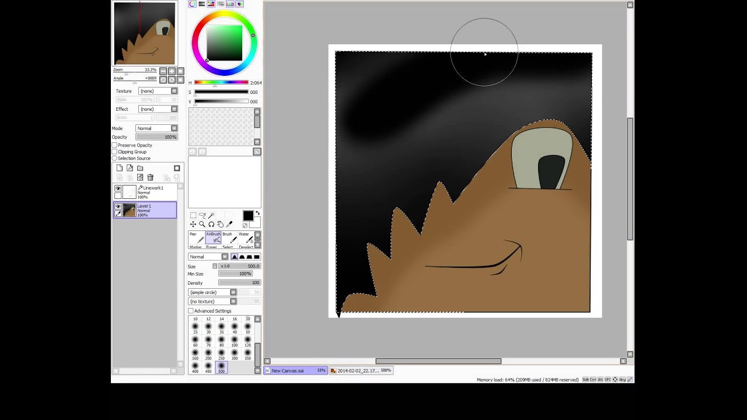
Task: Switch to the 2014-02-02_22.17 canvas tab
Action: (x=361, y=370)
